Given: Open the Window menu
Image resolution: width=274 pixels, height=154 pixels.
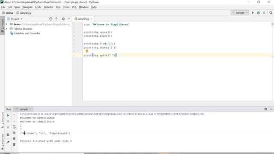Looking at the screenshot, I should point(83,7).
